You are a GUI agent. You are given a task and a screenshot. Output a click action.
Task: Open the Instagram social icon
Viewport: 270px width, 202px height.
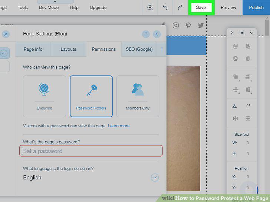click(x=176, y=26)
